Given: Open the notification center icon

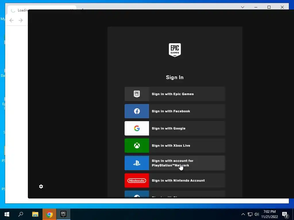Looking at the screenshot, I should coord(285,214).
